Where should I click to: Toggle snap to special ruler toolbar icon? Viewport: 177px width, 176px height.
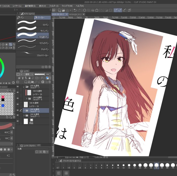(x=120, y=10)
